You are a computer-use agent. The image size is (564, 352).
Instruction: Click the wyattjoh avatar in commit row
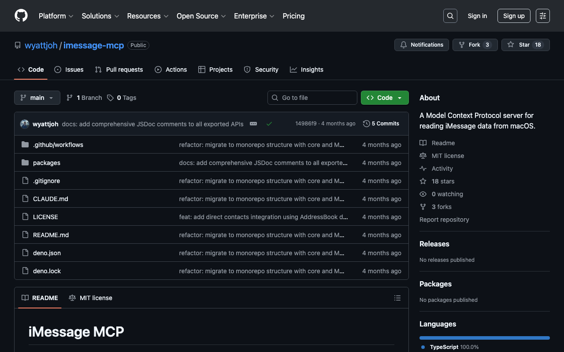point(25,124)
